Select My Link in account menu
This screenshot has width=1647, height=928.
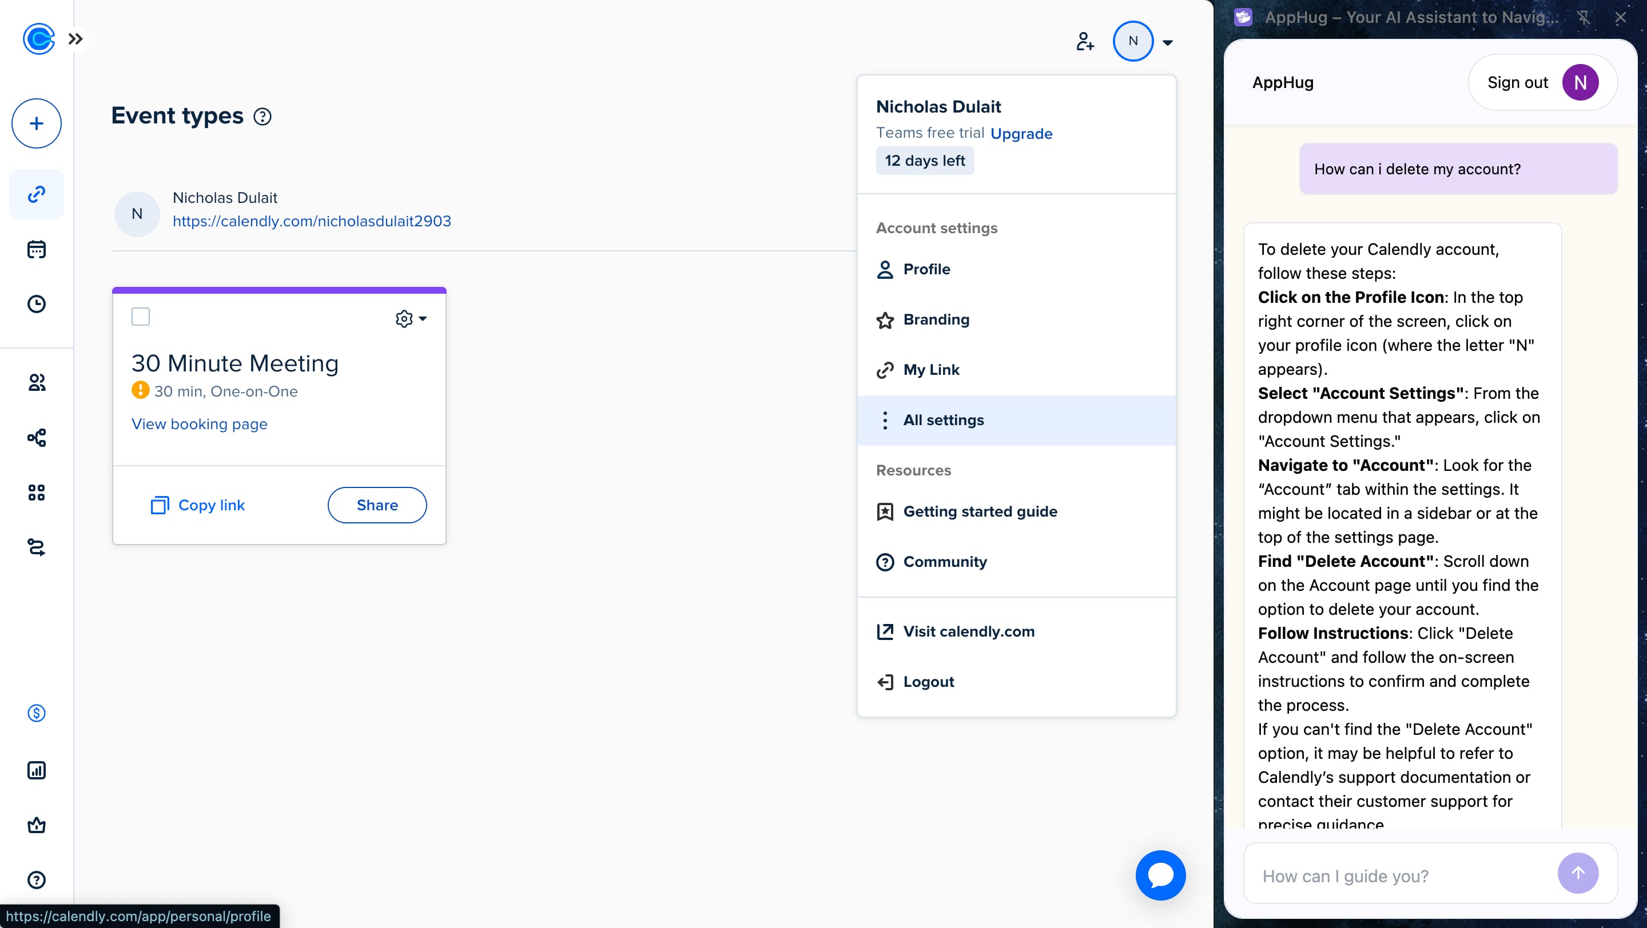[1016, 370]
